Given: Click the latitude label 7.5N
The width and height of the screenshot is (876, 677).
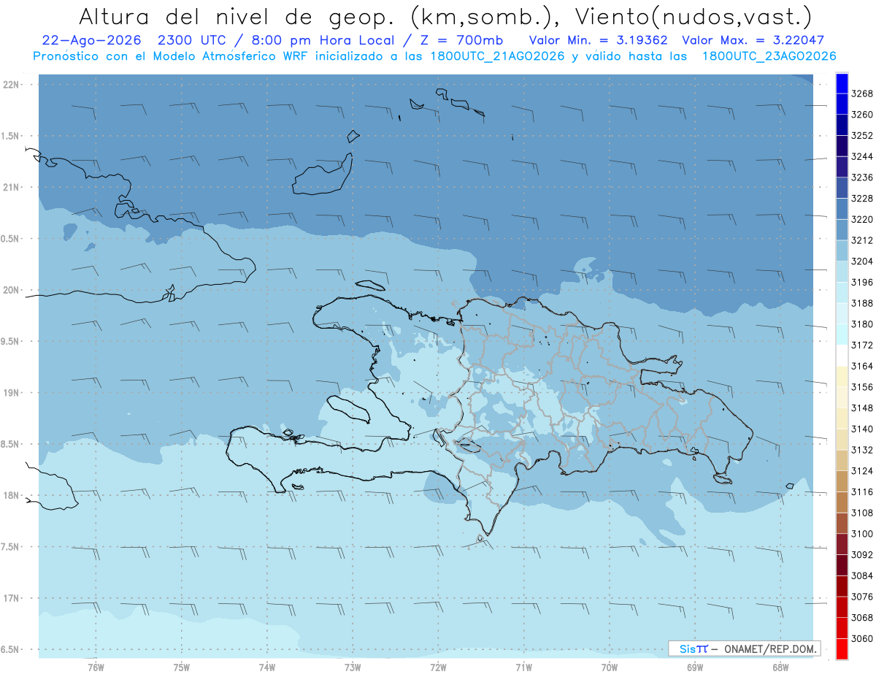Looking at the screenshot, I should (10, 547).
